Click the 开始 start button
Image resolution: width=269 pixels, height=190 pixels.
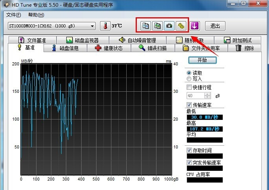(202, 60)
